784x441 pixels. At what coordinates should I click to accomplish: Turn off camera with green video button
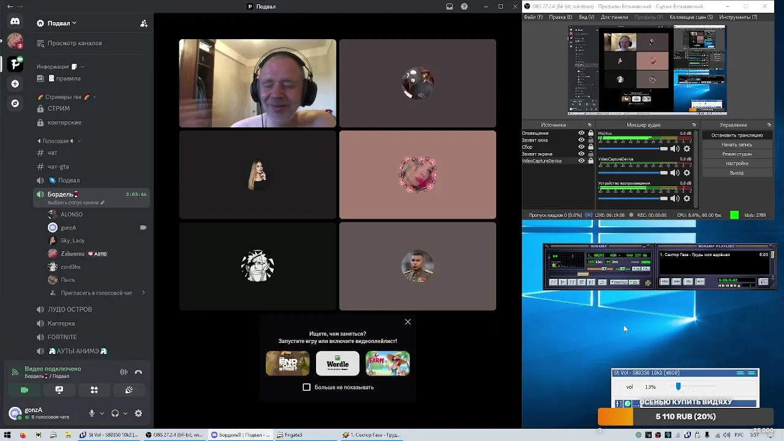(24, 390)
